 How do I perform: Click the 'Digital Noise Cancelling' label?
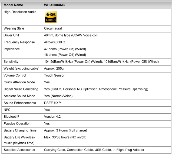coord(21,89)
